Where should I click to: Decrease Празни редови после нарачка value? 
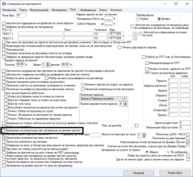click(125, 105)
